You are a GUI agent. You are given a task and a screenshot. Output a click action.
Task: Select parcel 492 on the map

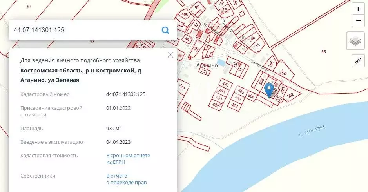tap(225, 84)
